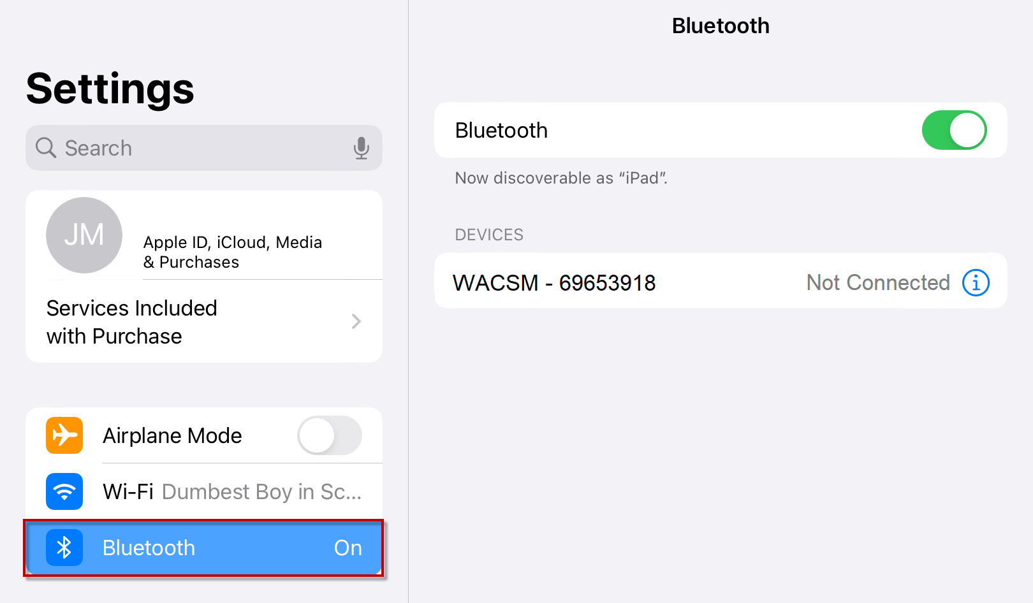
Task: Tap the Bluetooth icon in sidebar
Action: point(64,548)
